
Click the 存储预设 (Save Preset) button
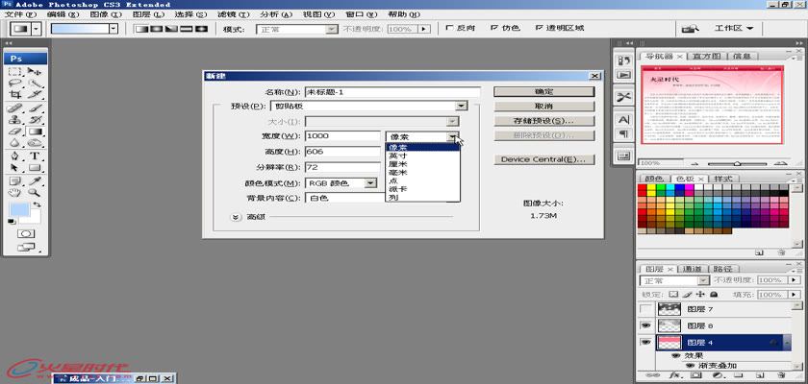pyautogui.click(x=543, y=122)
